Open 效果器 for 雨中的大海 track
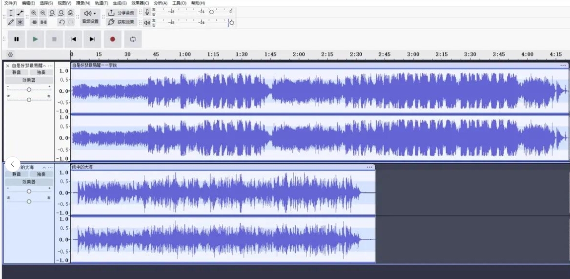Viewport: 570px width, 279px height. pyautogui.click(x=29, y=182)
